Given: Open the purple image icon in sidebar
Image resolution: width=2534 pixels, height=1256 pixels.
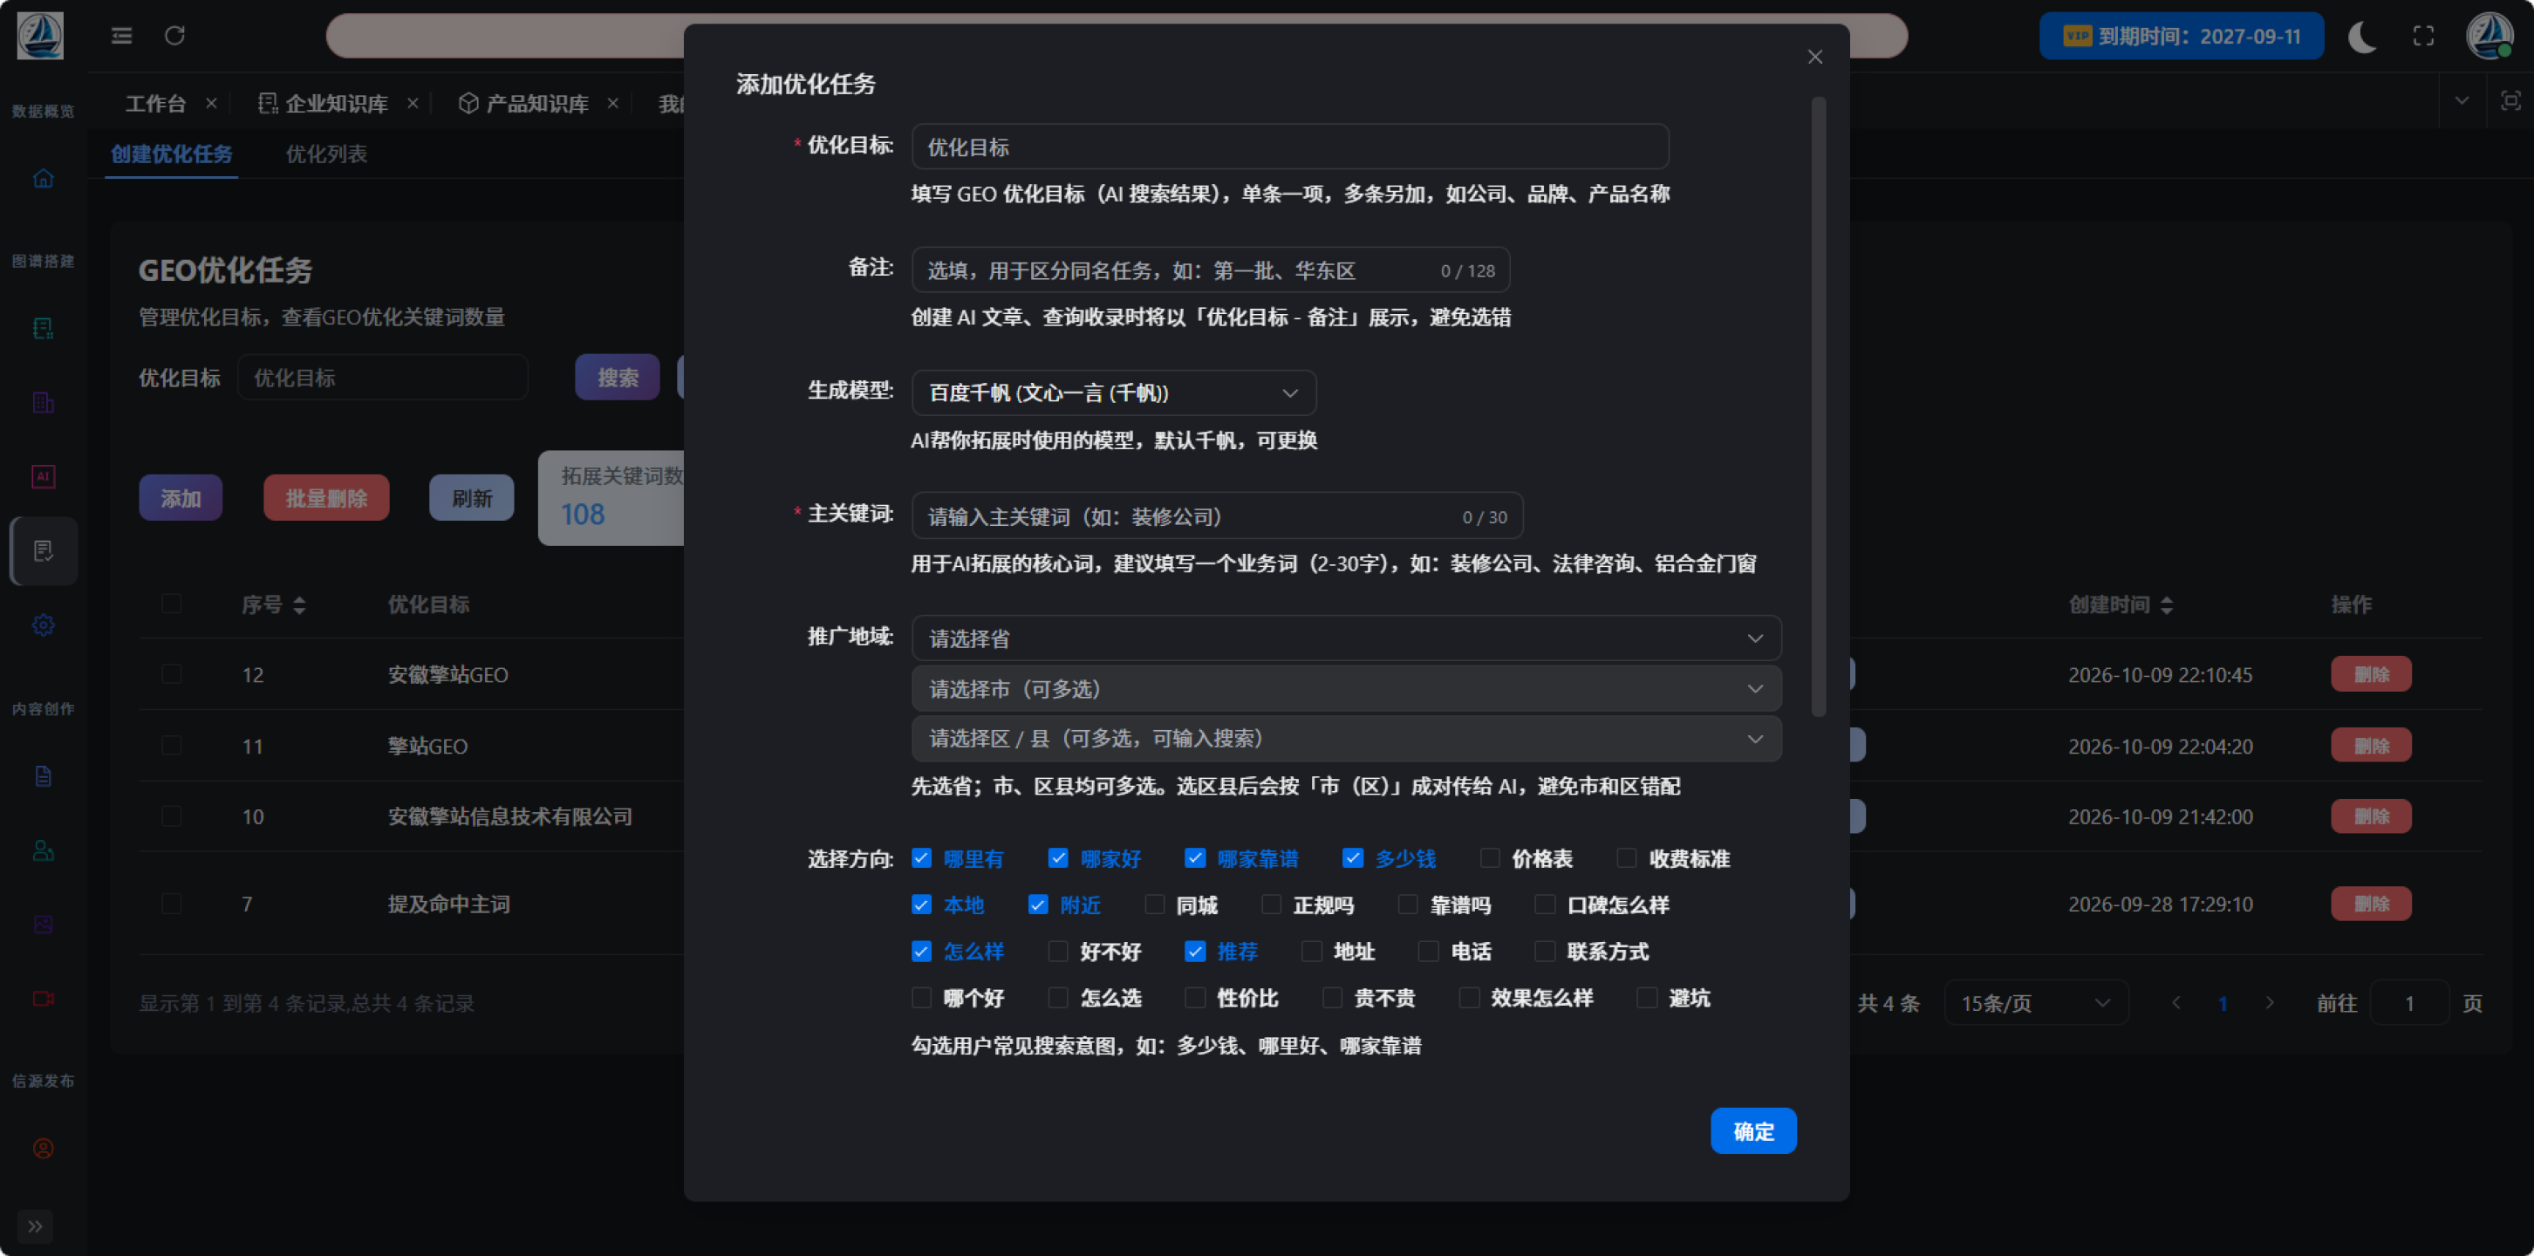Looking at the screenshot, I should pos(44,925).
